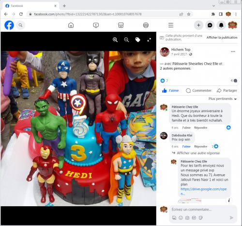Insert a GIF in comment
Screen dimensions: 242x226
(194, 218)
